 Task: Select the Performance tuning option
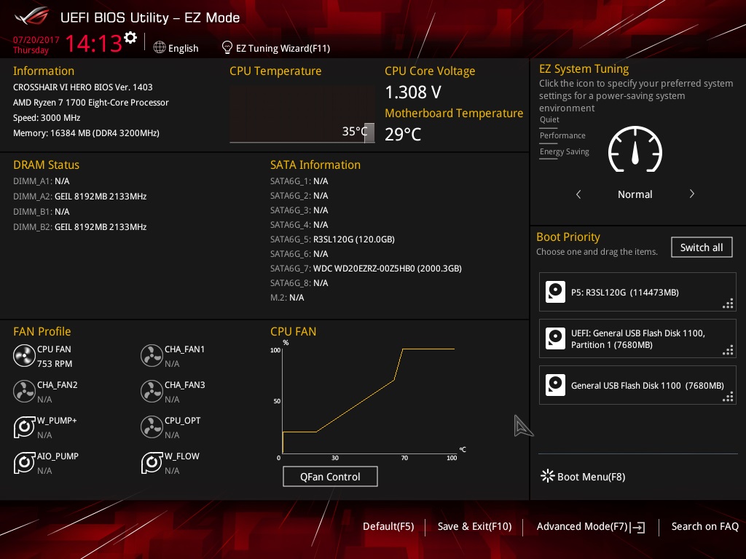[562, 135]
